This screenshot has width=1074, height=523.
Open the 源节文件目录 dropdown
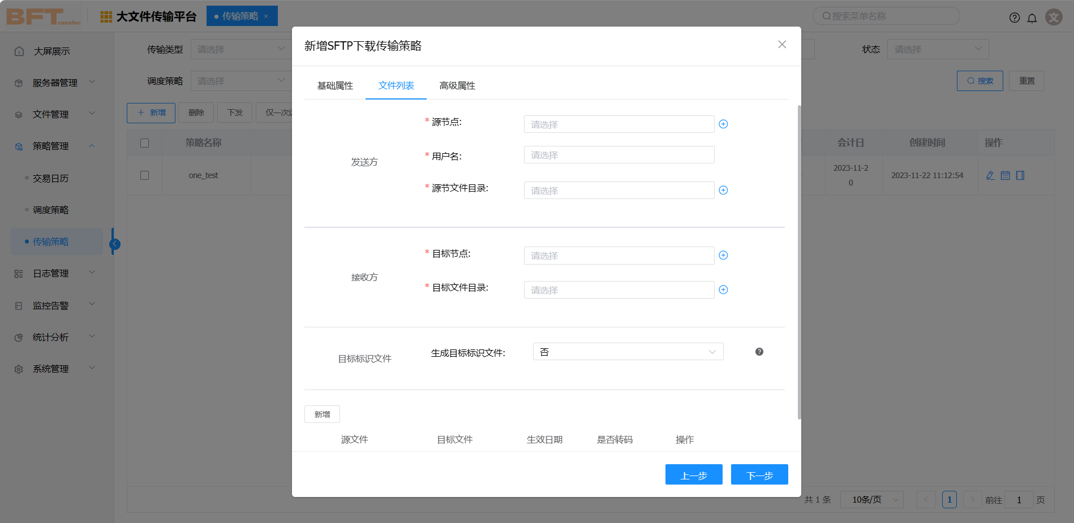619,191
